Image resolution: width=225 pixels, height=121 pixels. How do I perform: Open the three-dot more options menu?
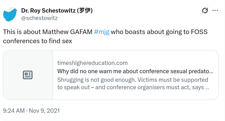point(215,11)
